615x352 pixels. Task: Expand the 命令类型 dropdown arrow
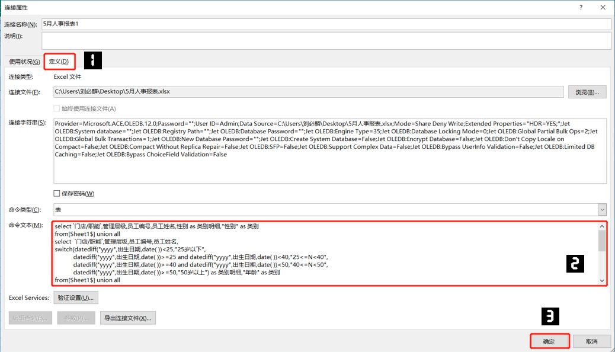[602, 210]
